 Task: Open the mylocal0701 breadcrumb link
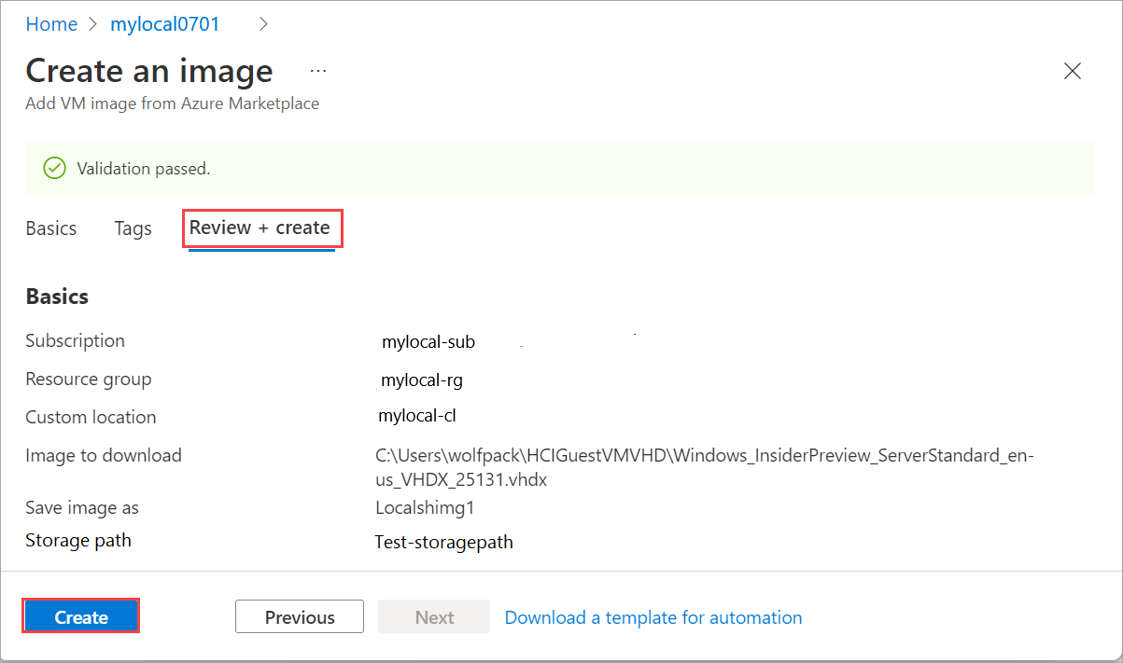coord(165,24)
